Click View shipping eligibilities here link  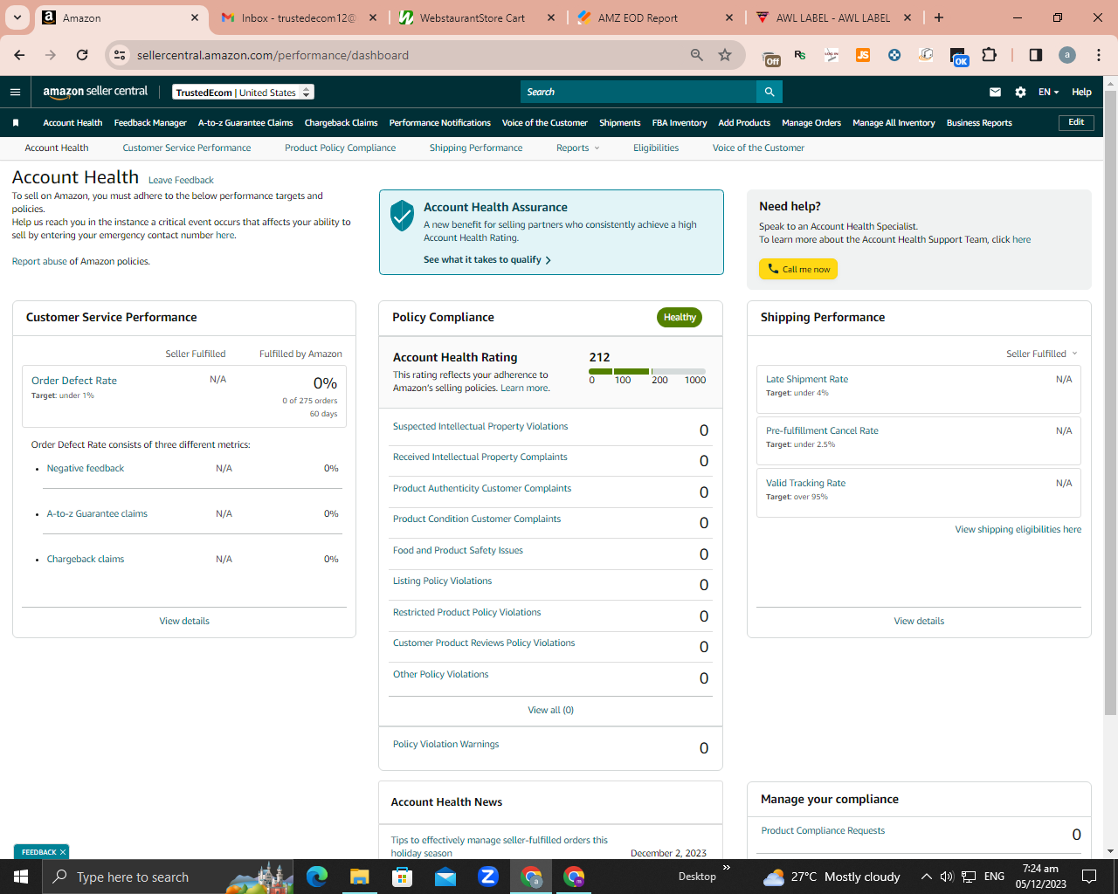[x=1018, y=530]
